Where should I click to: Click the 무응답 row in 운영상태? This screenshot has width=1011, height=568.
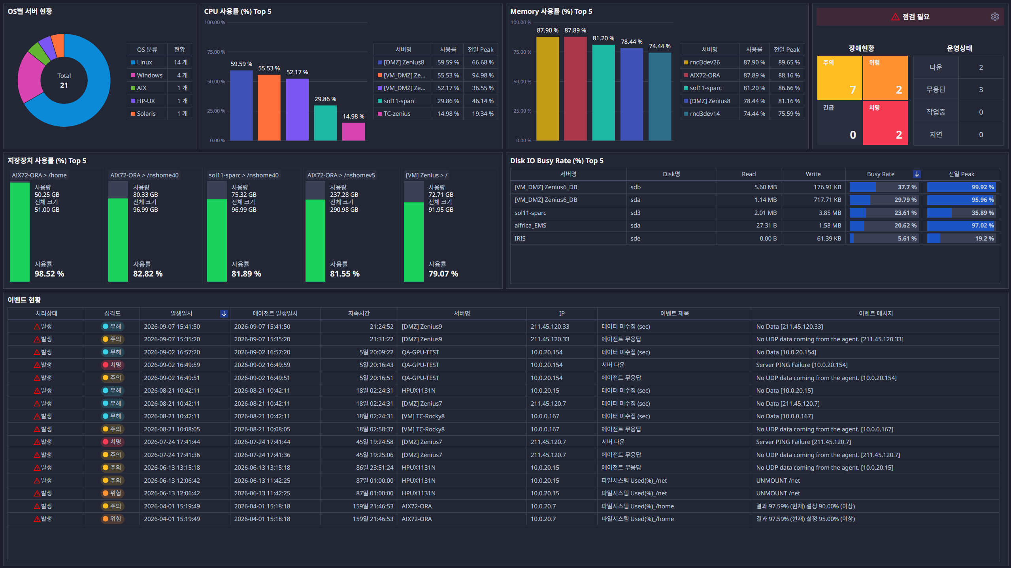click(x=958, y=90)
